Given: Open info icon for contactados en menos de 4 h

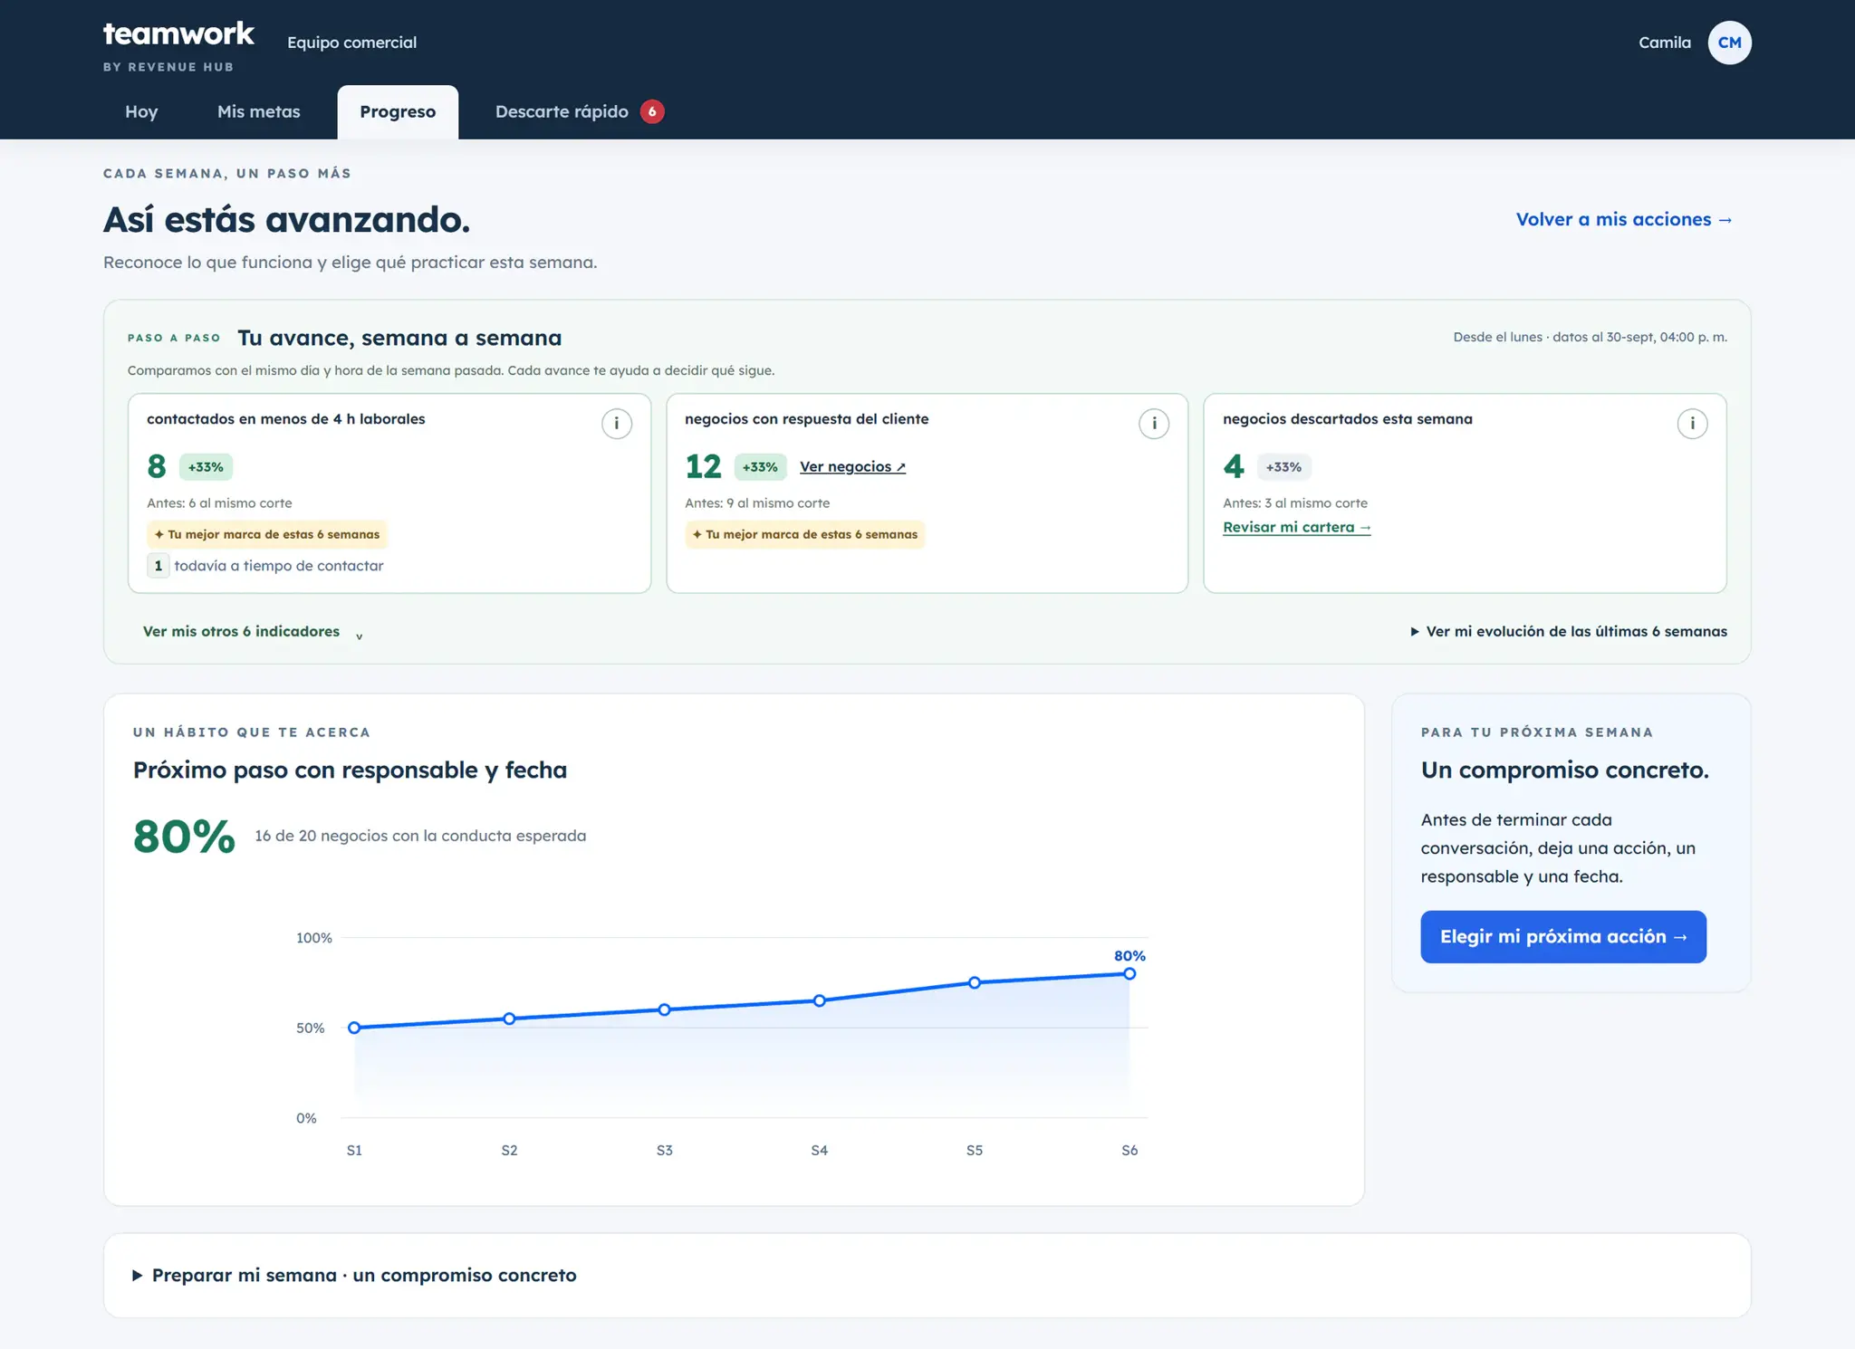Looking at the screenshot, I should (x=617, y=424).
